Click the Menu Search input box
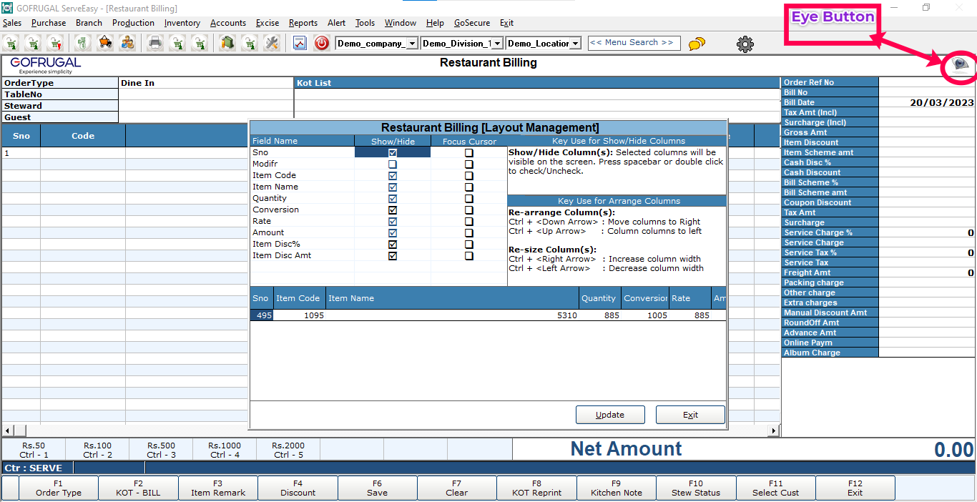Image resolution: width=977 pixels, height=502 pixels. (634, 43)
